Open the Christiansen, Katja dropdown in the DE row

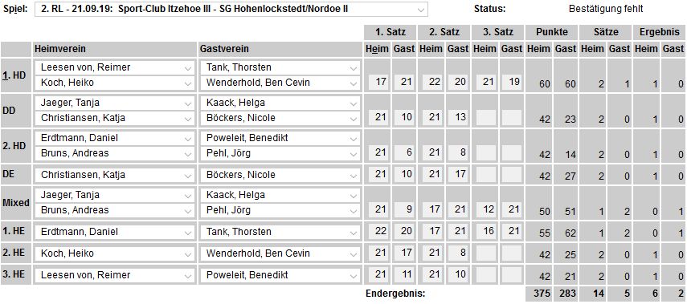pyautogui.click(x=115, y=175)
